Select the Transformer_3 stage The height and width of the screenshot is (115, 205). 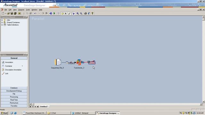[x=79, y=62]
